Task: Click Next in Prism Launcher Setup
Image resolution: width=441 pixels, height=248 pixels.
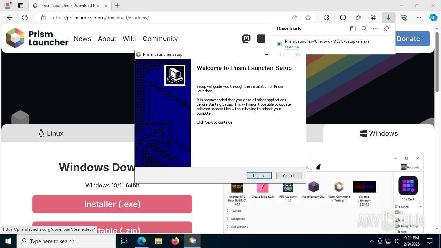Action: click(x=259, y=176)
